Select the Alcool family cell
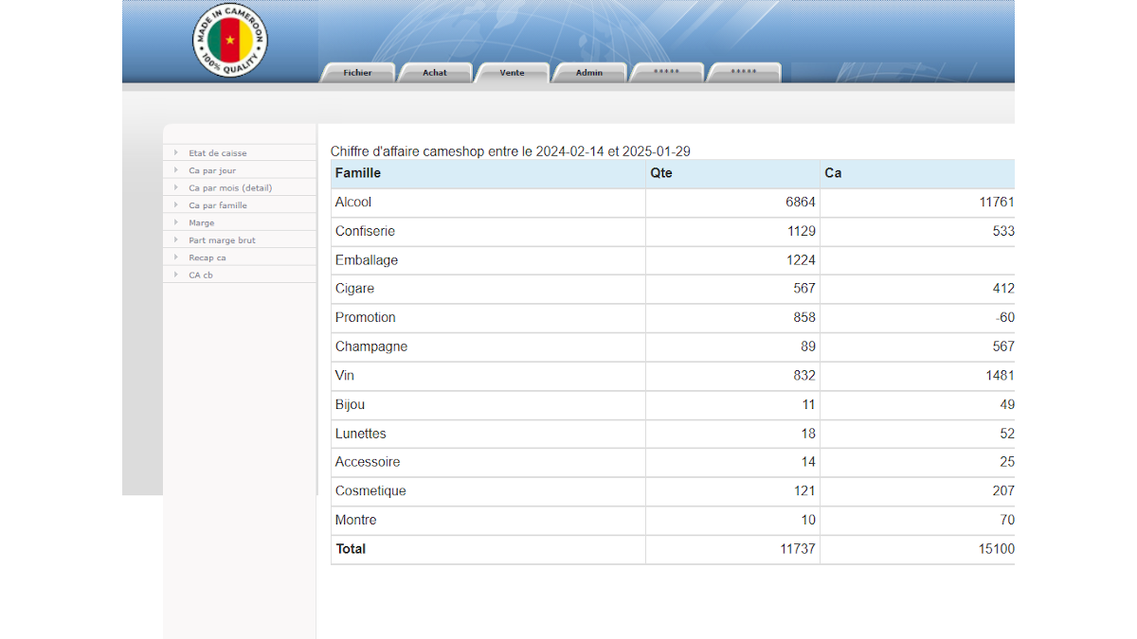 coord(489,203)
